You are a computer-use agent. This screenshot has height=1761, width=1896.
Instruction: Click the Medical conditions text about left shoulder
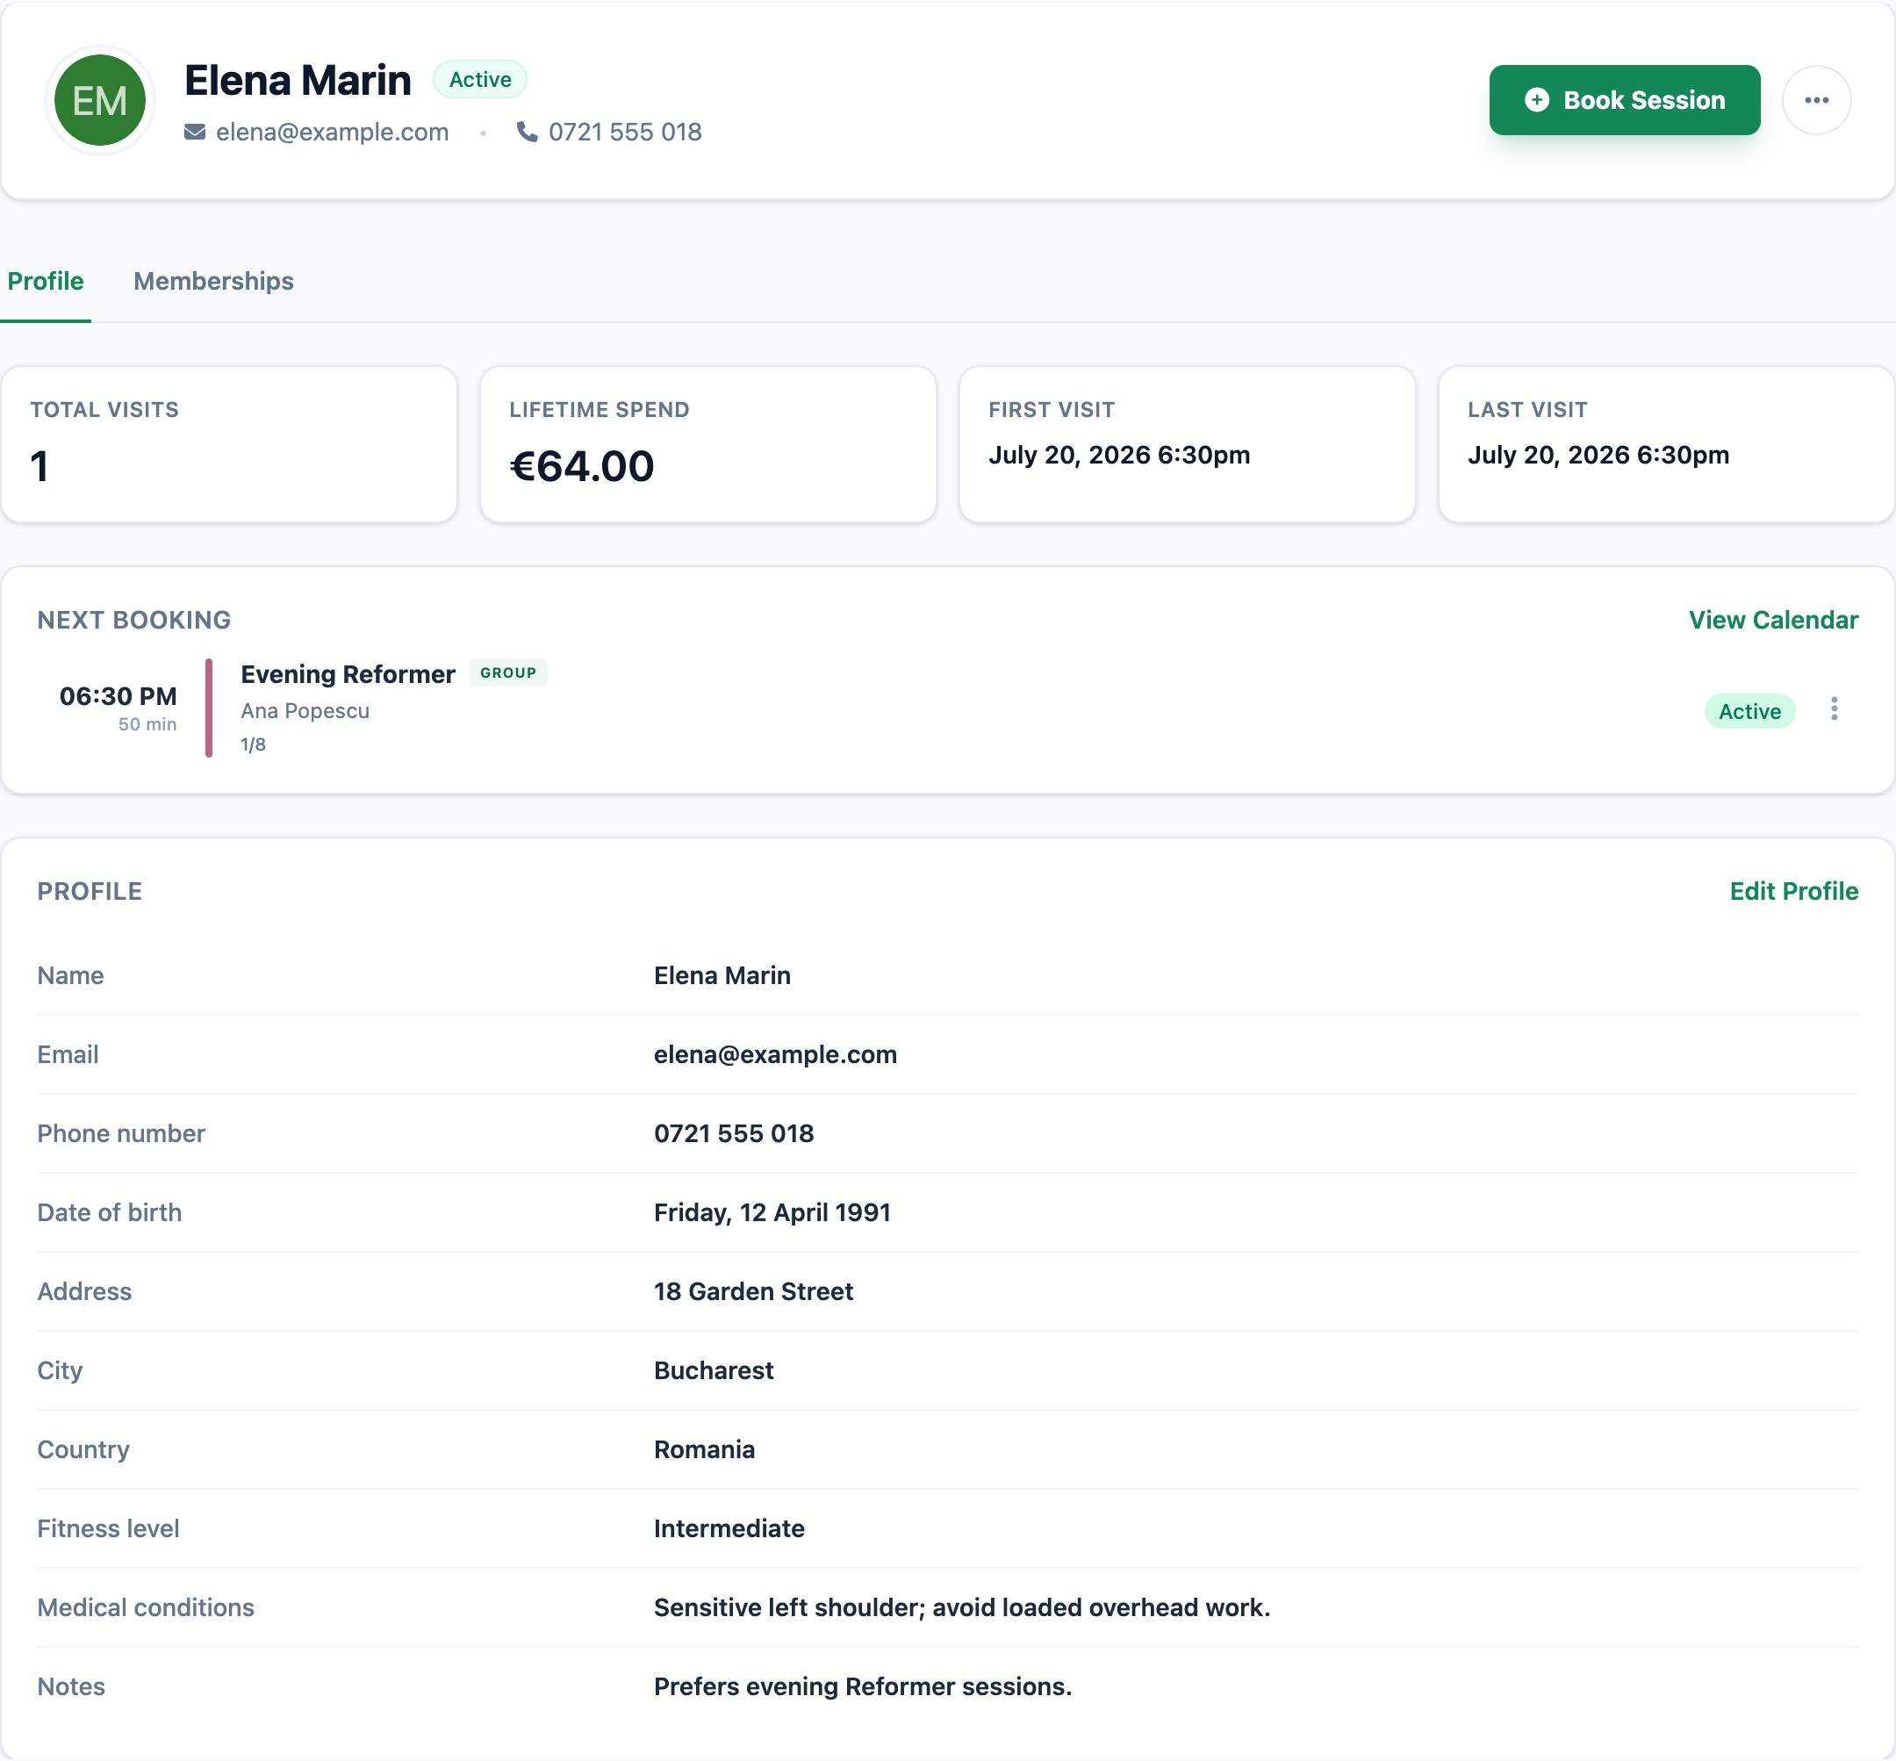962,1607
